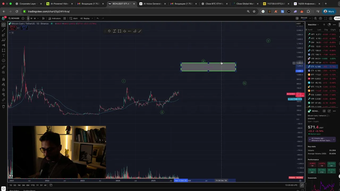Open indicator templates grid icon
The width and height of the screenshot is (340, 191).
65,18
